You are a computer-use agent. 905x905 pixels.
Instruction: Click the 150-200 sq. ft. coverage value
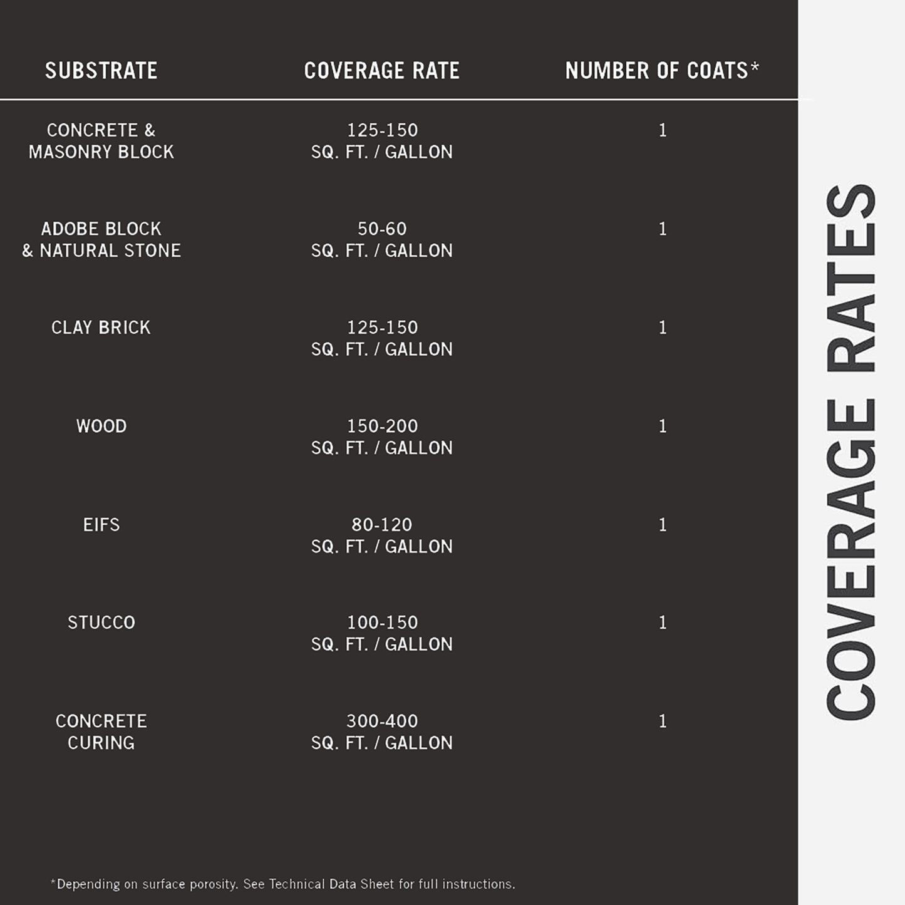[381, 437]
